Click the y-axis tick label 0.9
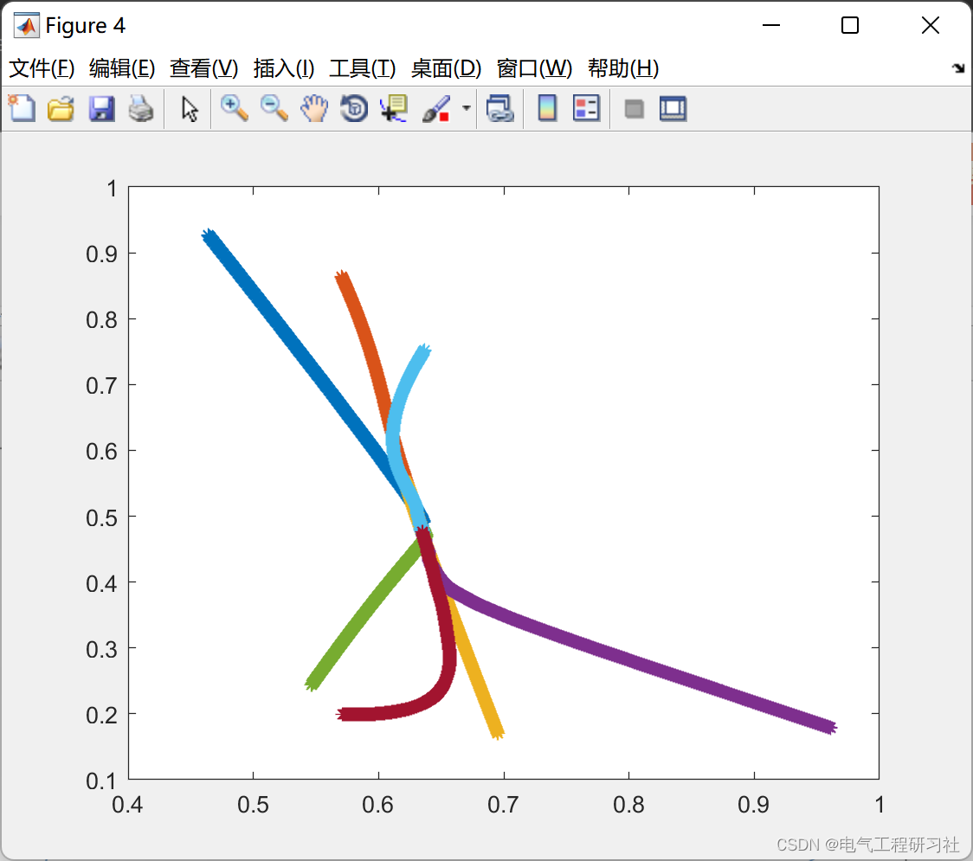973x861 pixels. point(101,254)
